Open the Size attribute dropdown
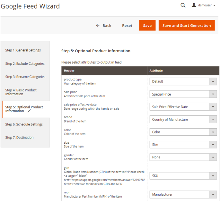The image size is (220, 203). click(183, 145)
